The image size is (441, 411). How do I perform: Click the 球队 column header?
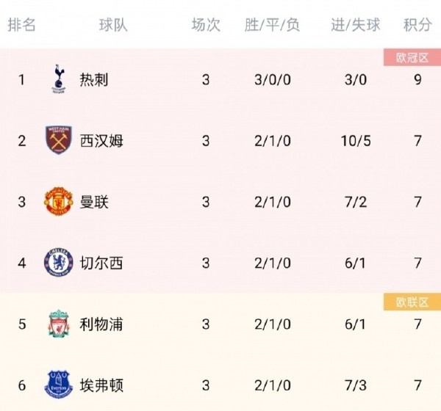[x=113, y=25]
